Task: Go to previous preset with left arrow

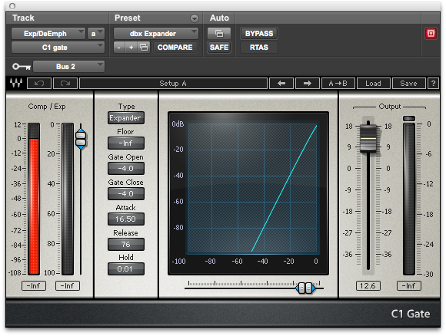Action: pos(281,84)
